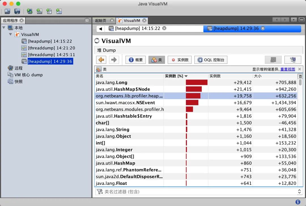The width and height of the screenshot is (306, 206).
Task: Click the 类名过滤器 filter input field
Action: [x=199, y=192]
